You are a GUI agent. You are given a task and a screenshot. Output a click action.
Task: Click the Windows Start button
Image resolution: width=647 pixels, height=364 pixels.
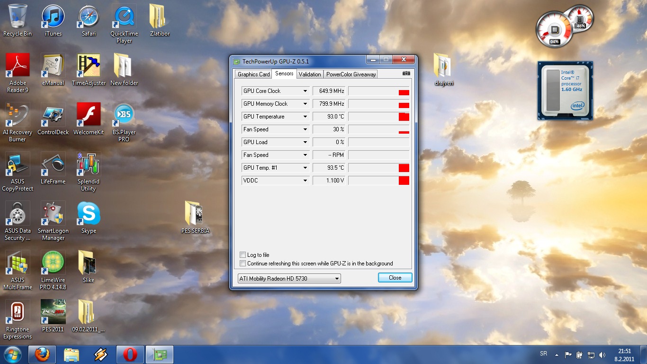(12, 355)
